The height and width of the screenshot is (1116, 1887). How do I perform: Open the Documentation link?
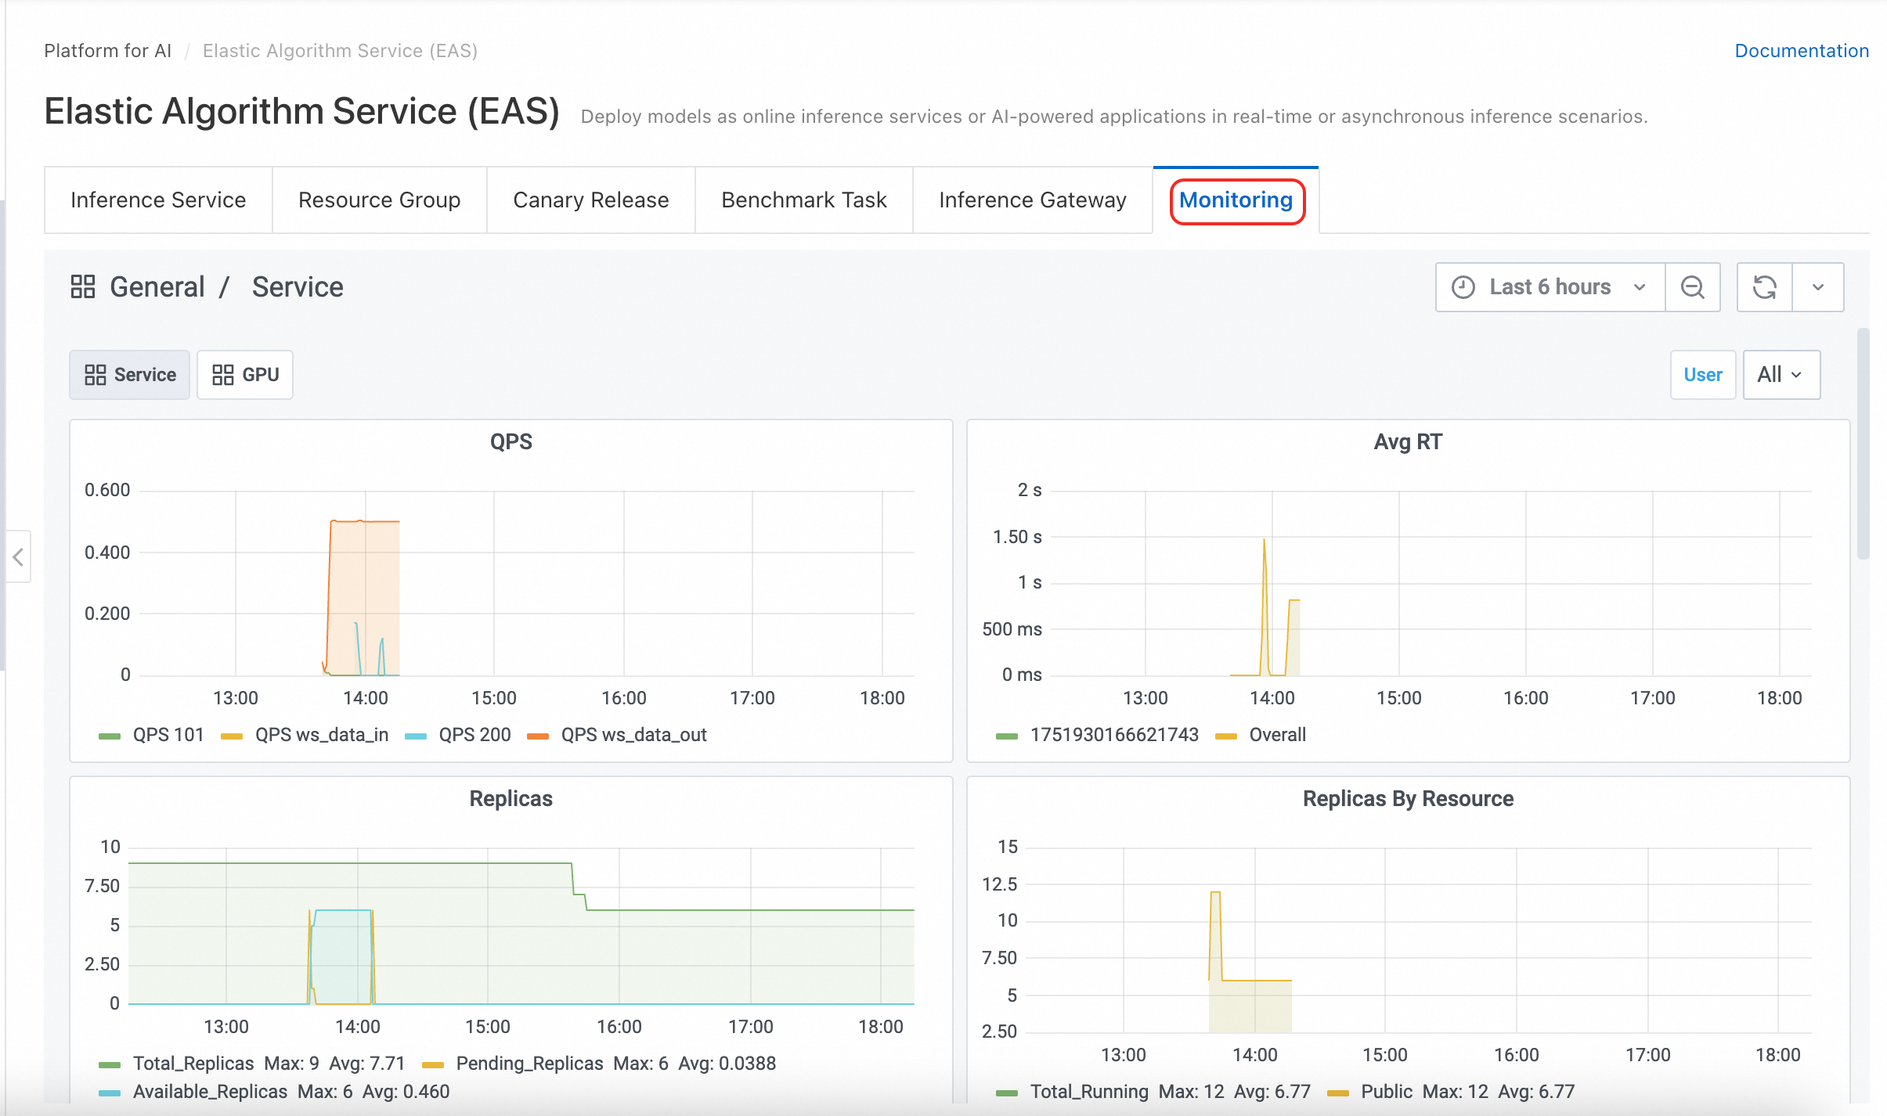click(x=1802, y=51)
